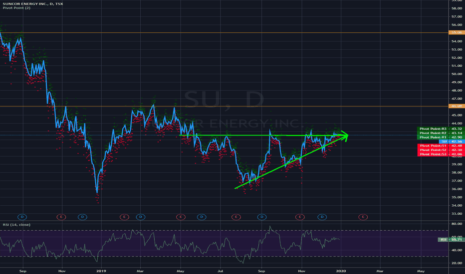Viewport: 465px width, 274px height.
Task: Click the Pivot Point:R2 43.14 label
Action: (441, 133)
